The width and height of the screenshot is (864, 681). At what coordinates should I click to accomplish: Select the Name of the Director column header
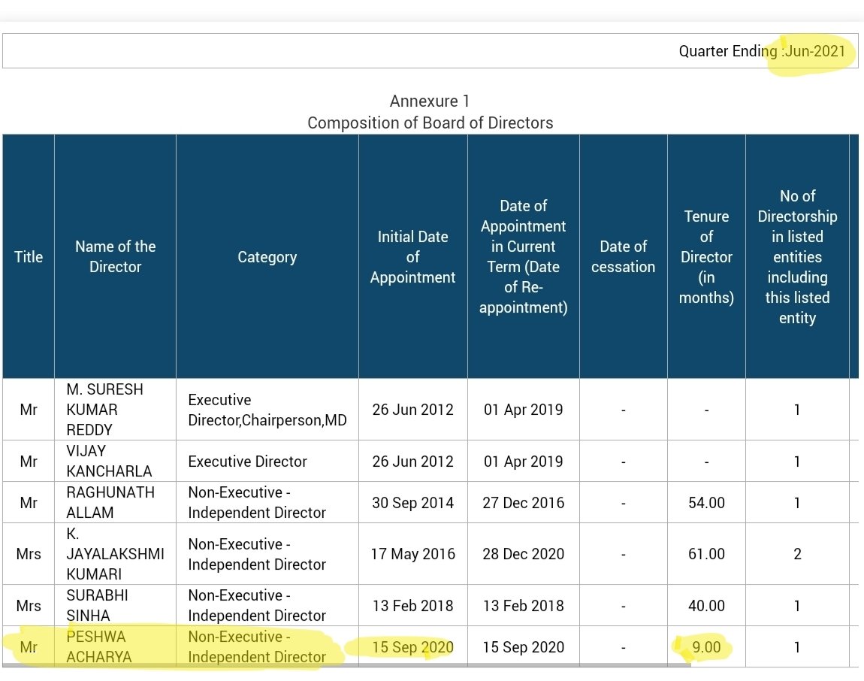(x=115, y=256)
